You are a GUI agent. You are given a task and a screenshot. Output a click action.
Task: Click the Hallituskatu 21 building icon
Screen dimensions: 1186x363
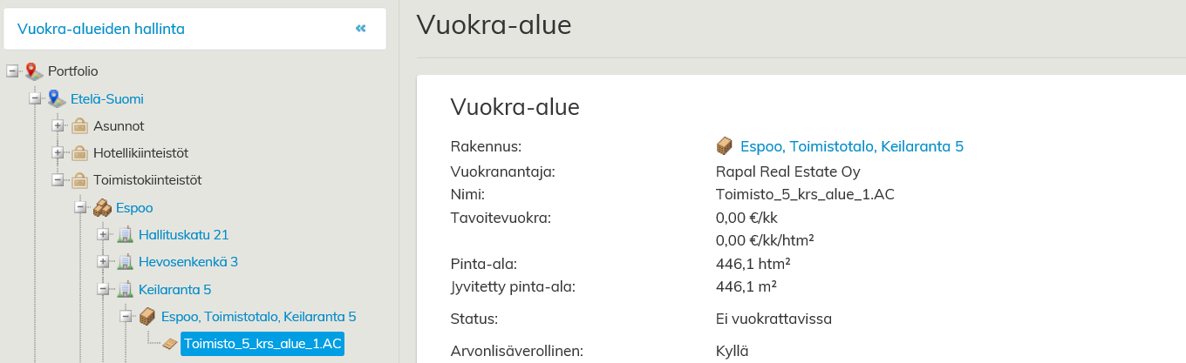[x=125, y=235]
